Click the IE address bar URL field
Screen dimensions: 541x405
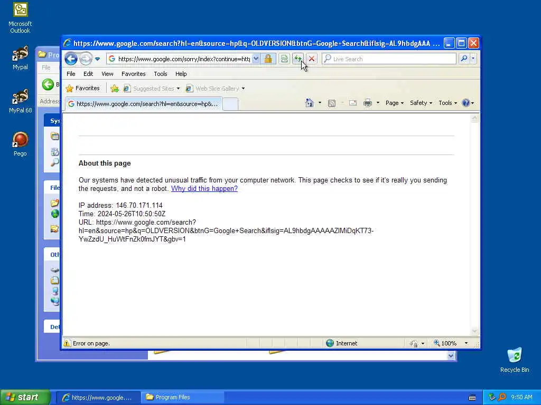point(183,59)
